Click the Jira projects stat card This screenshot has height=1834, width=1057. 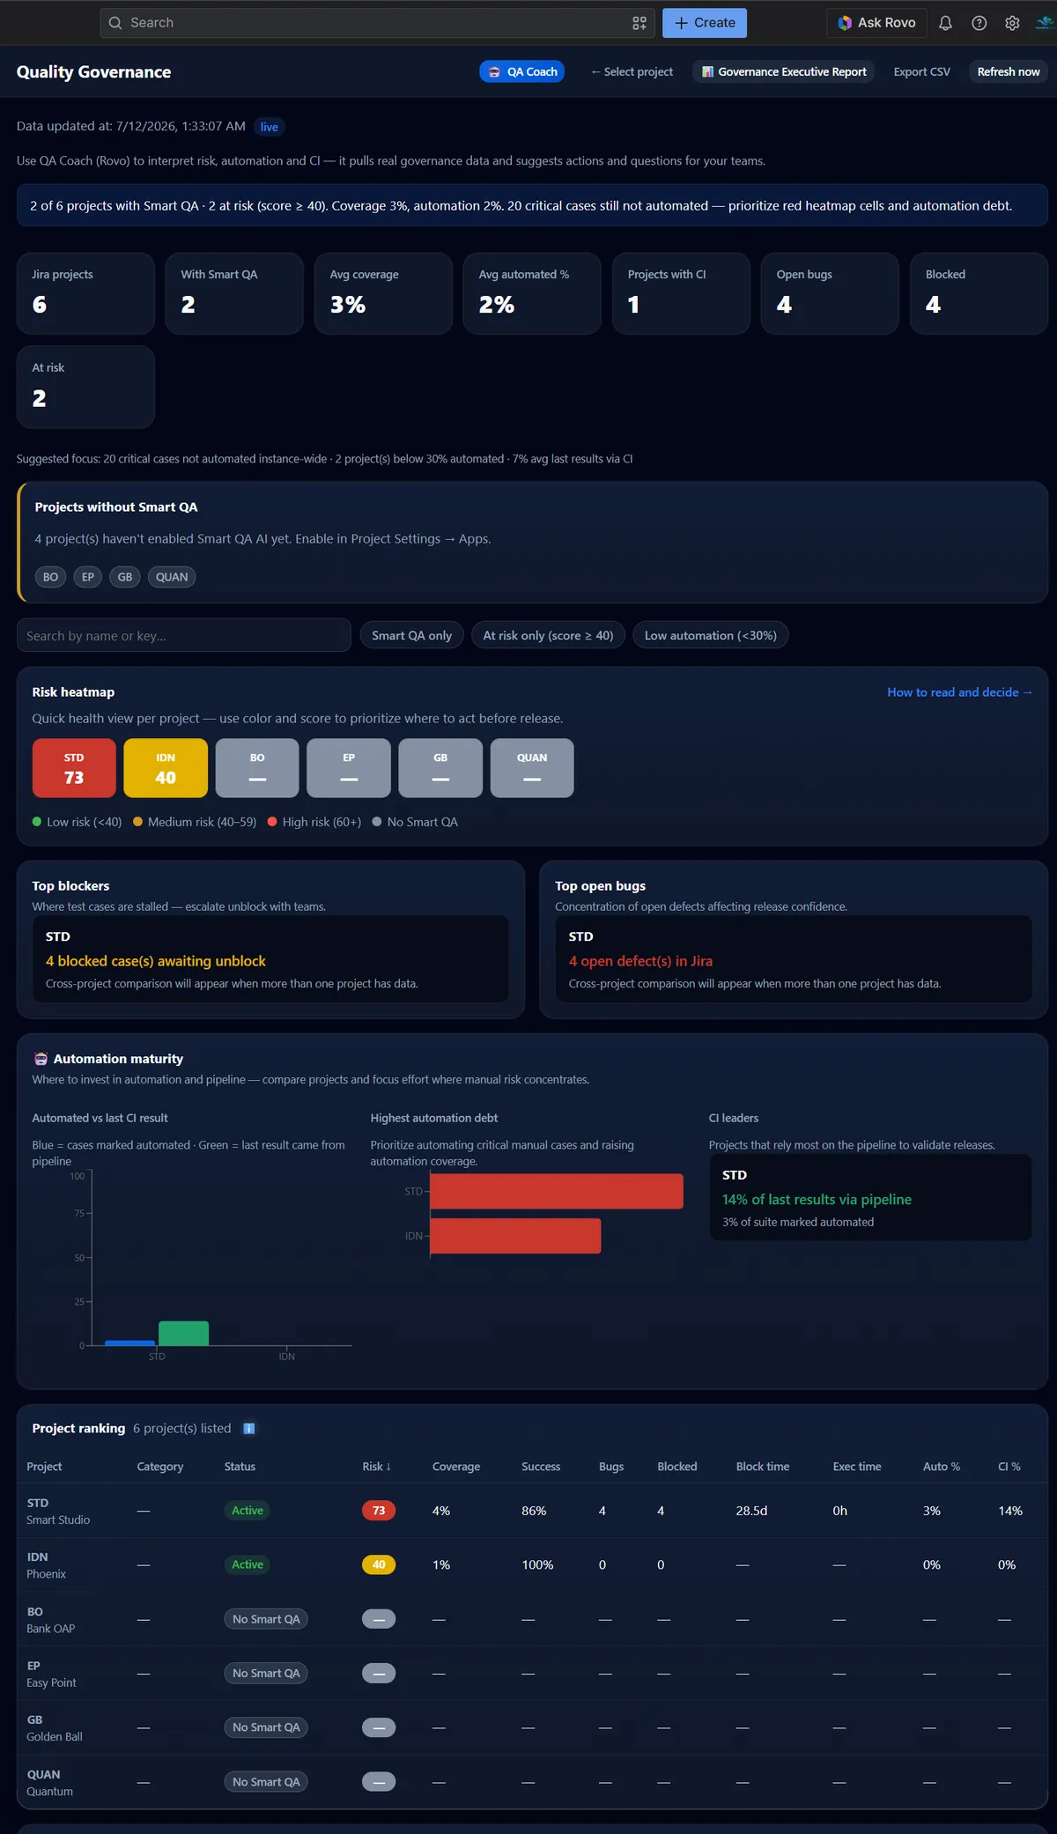coord(85,293)
